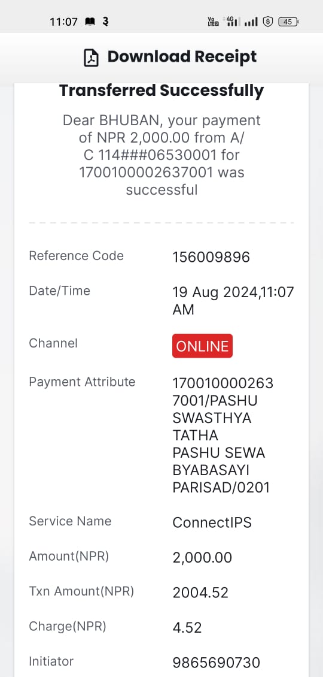Tap the 4G signal strength icon
This screenshot has width=323, height=677.
(x=232, y=22)
